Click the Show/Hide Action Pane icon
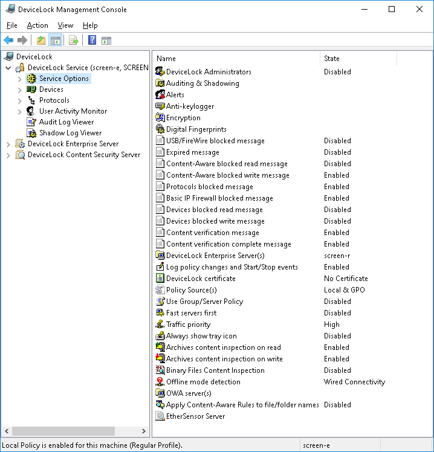The height and width of the screenshot is (452, 434). tap(106, 40)
